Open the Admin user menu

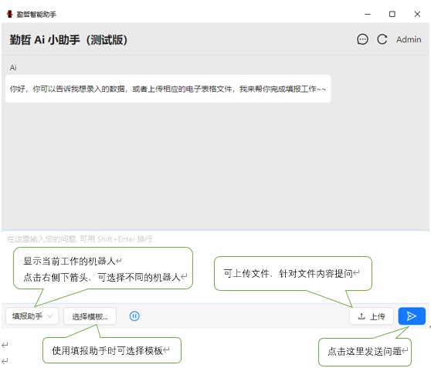pos(409,39)
